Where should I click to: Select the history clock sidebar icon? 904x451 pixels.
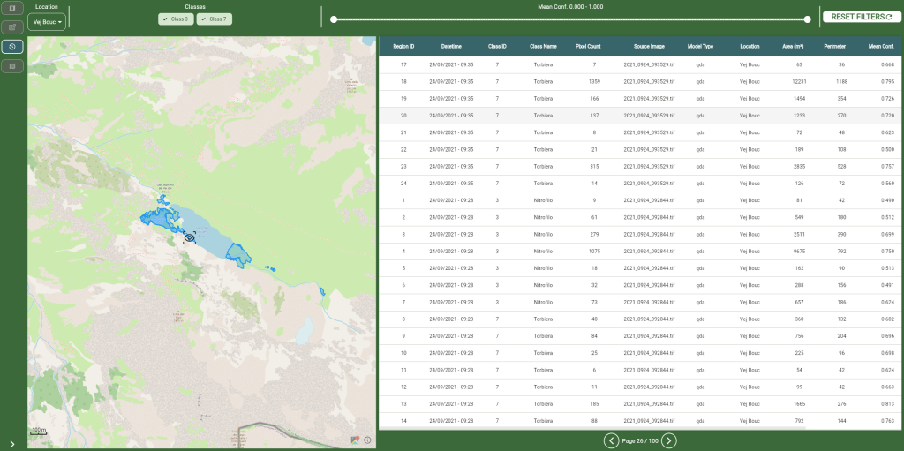[x=12, y=47]
